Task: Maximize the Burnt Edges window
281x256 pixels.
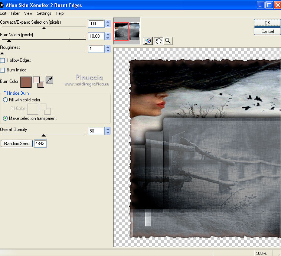Action: click(x=269, y=5)
